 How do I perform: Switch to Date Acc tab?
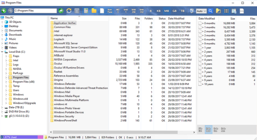(223, 130)
